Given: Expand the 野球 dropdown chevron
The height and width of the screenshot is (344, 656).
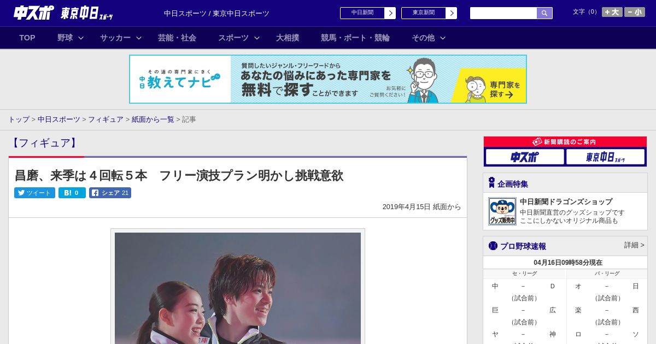Looking at the screenshot, I should pyautogui.click(x=81, y=38).
